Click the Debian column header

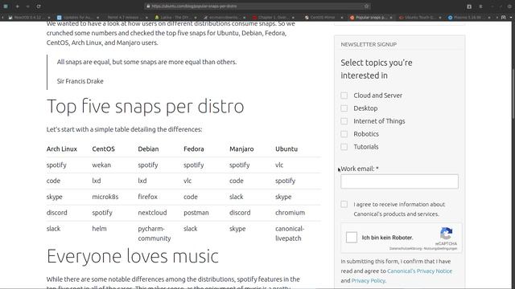[x=148, y=149]
